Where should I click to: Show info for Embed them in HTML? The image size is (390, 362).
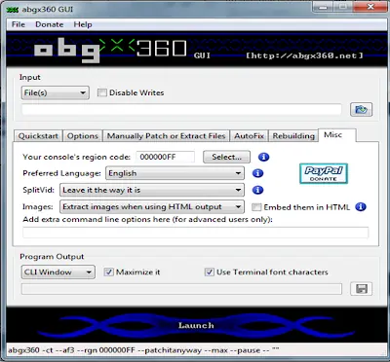coord(361,206)
